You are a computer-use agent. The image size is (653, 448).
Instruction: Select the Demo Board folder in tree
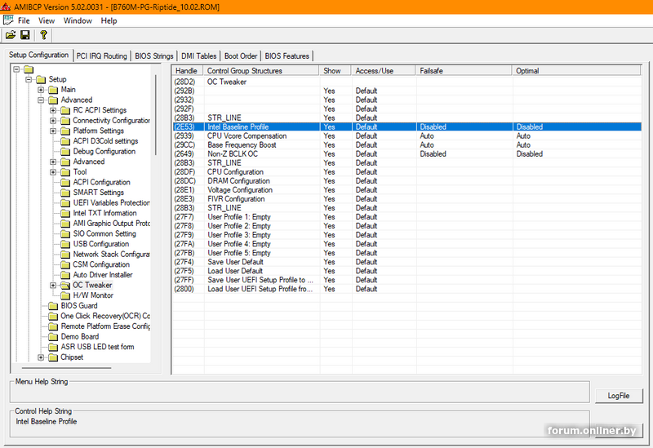coord(79,336)
